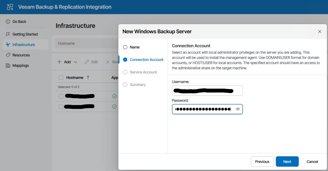
Task: Click the Infrastructure nodes icon in sidebar
Action: (x=8, y=45)
